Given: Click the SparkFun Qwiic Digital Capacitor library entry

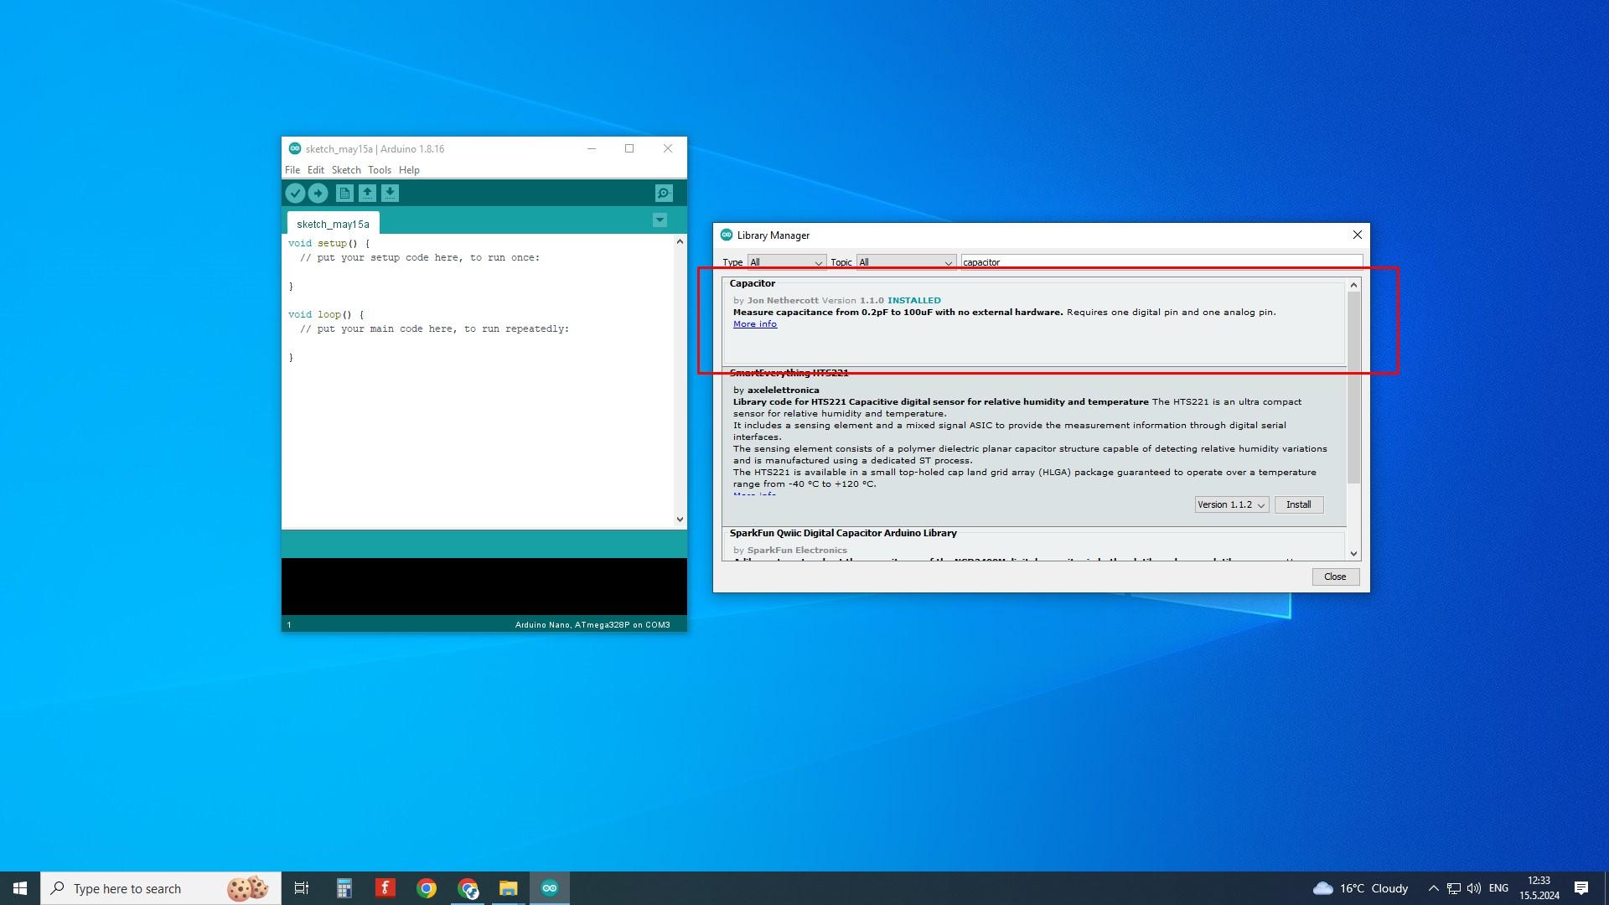Looking at the screenshot, I should [x=844, y=541].
